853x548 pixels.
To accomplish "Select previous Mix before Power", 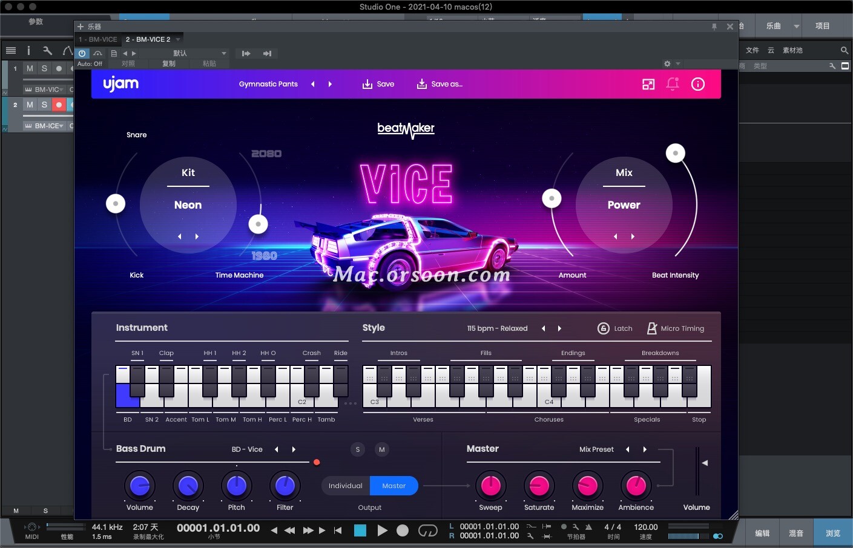I will tap(616, 236).
